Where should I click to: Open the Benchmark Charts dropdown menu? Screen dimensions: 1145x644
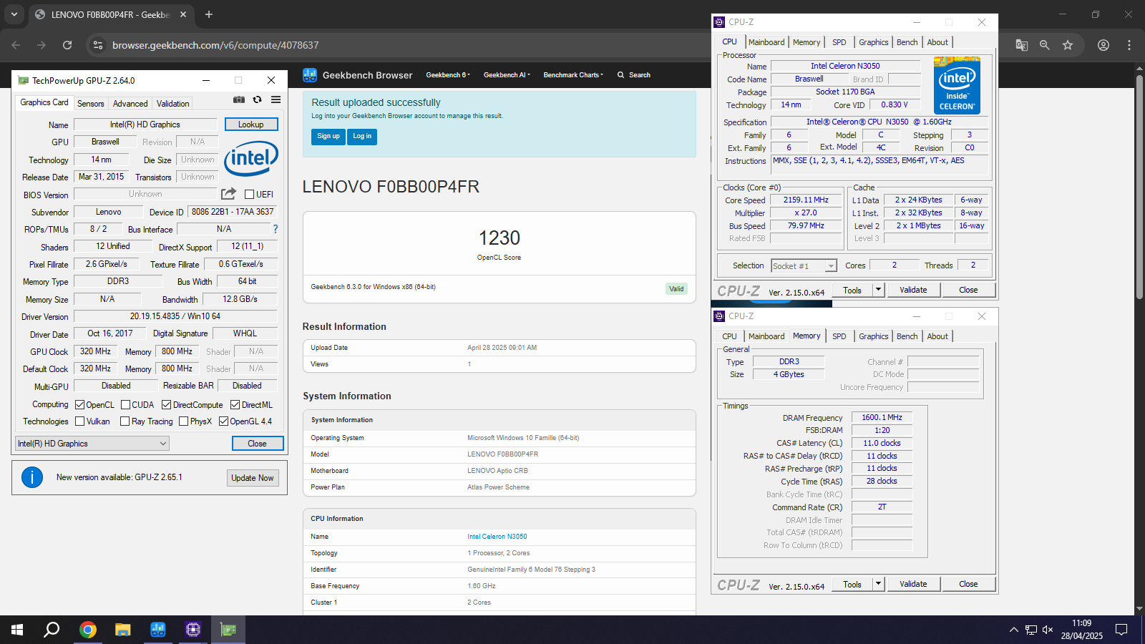coord(573,75)
